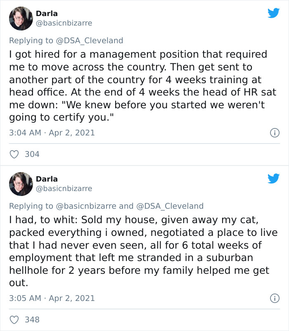Click the 304 like count

click(x=31, y=154)
